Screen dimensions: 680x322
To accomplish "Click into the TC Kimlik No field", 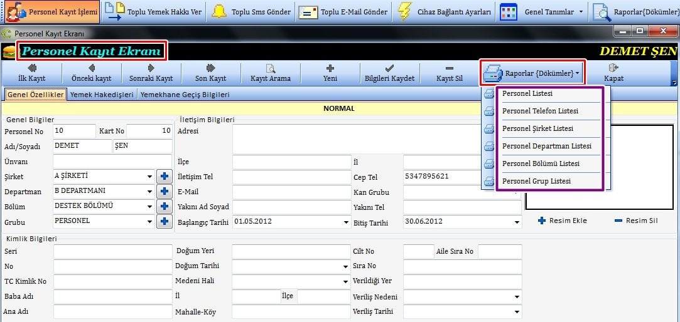I will [112, 281].
